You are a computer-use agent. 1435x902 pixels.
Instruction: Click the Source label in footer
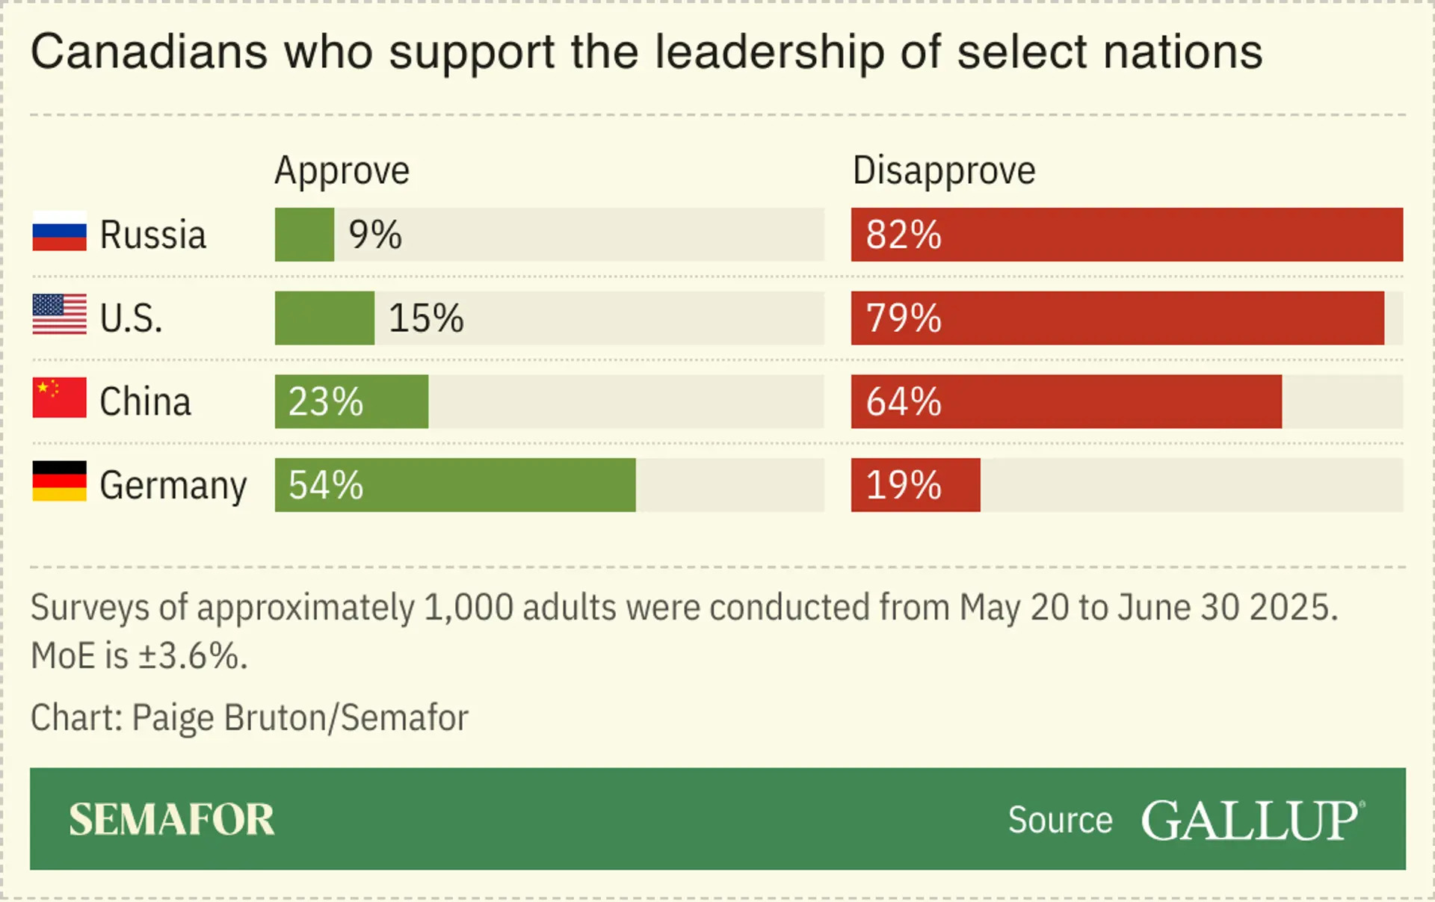[x=1061, y=821]
